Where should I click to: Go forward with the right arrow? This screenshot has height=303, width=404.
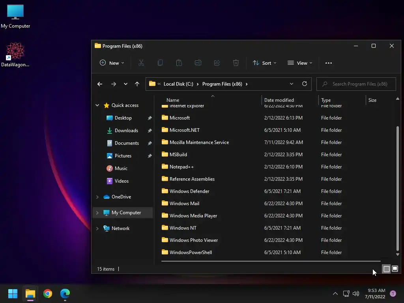113,84
